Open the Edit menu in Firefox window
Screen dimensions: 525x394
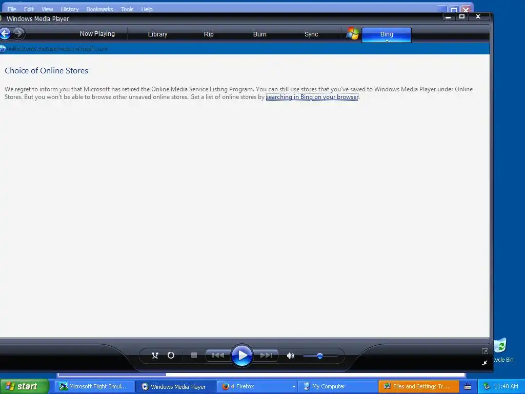29,9
